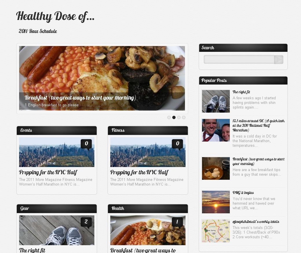This screenshot has height=253, width=301.
Task: Open the sunset thumbnail for OMG it begins
Action: point(216,202)
